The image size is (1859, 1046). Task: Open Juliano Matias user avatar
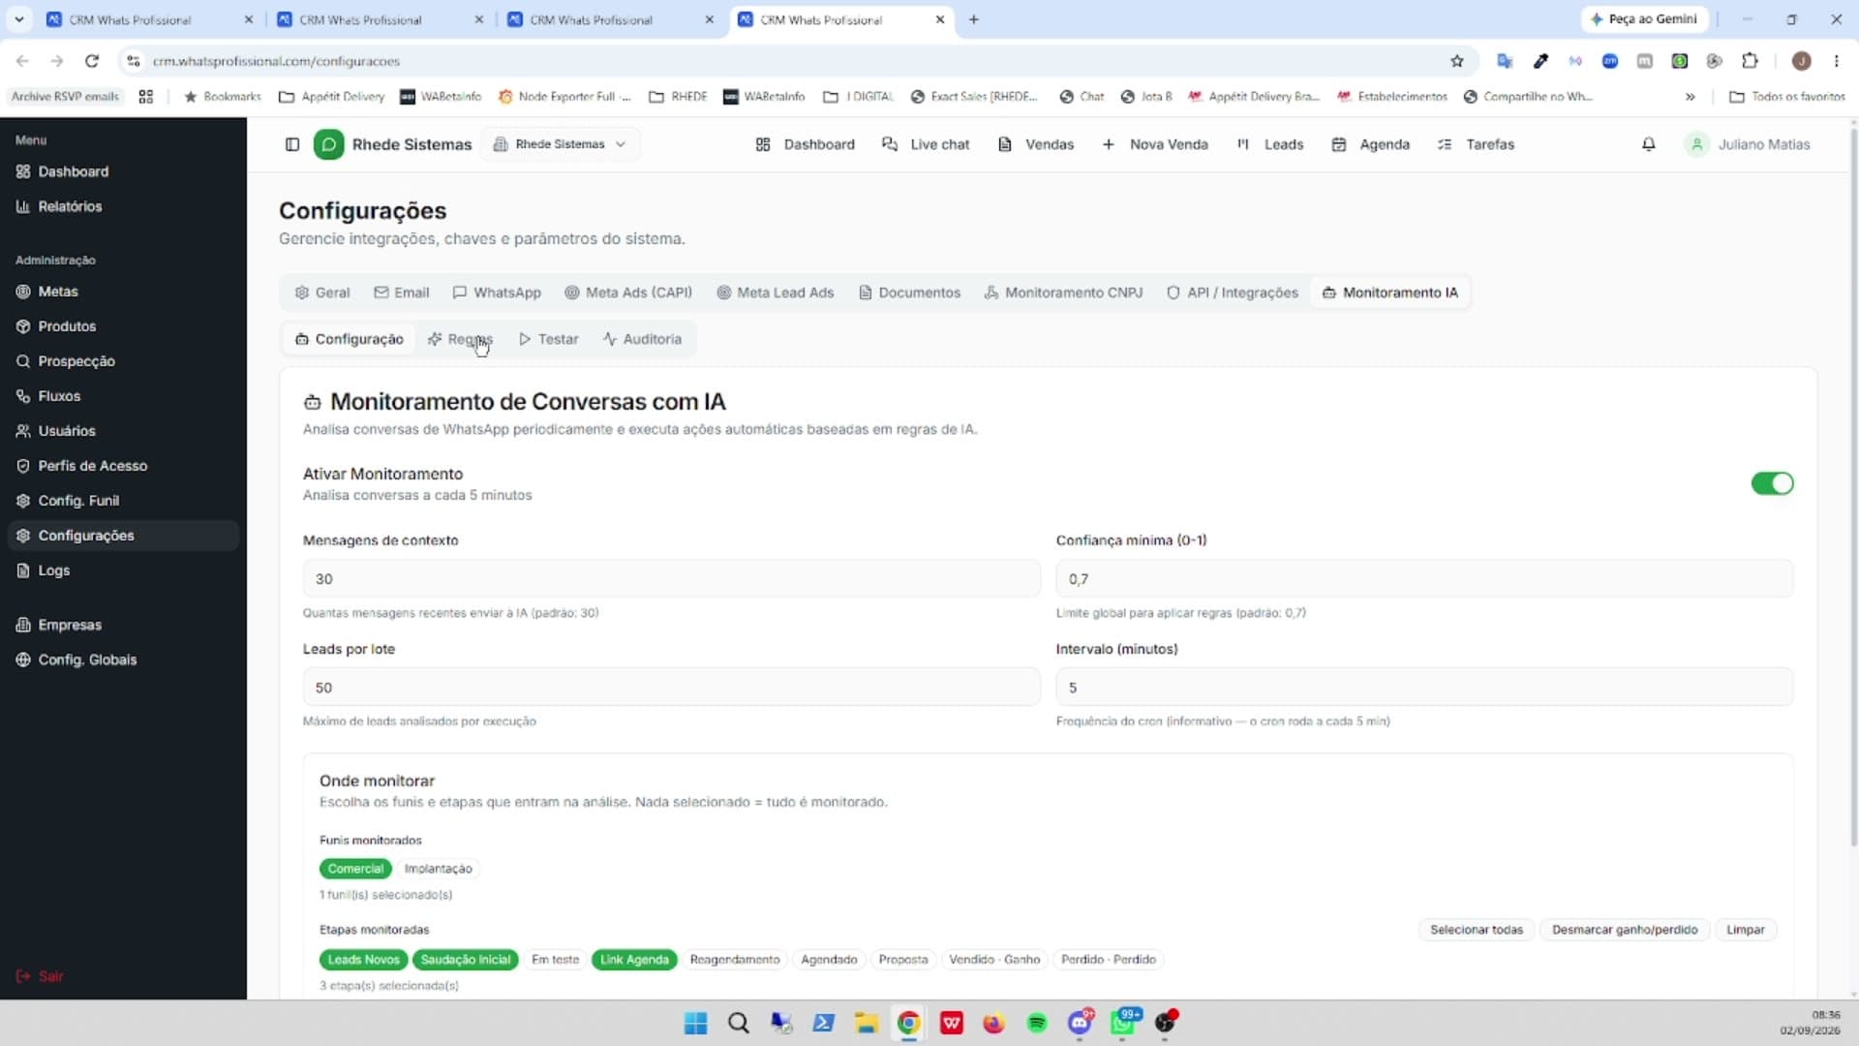coord(1696,144)
